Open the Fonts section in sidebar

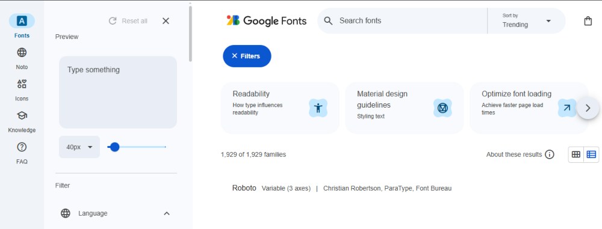[x=22, y=26]
